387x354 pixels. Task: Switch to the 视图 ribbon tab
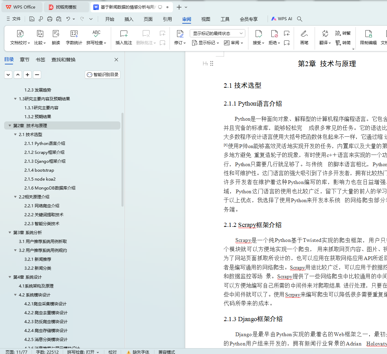tap(206, 19)
